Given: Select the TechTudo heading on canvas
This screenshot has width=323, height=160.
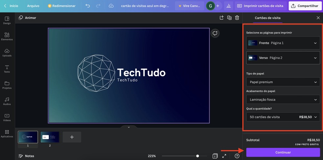Looking at the screenshot, I should 141,73.
